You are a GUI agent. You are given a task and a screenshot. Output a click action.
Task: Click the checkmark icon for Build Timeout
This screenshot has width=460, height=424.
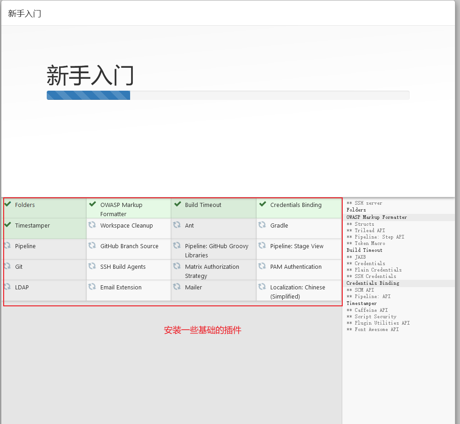tap(177, 204)
